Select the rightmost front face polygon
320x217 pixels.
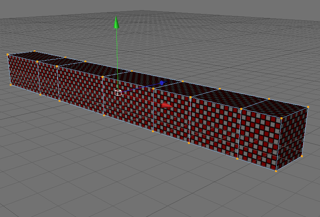259,139
